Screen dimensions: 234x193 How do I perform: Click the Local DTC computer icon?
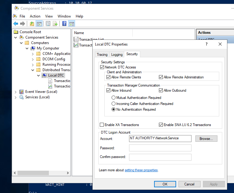tap(44, 75)
